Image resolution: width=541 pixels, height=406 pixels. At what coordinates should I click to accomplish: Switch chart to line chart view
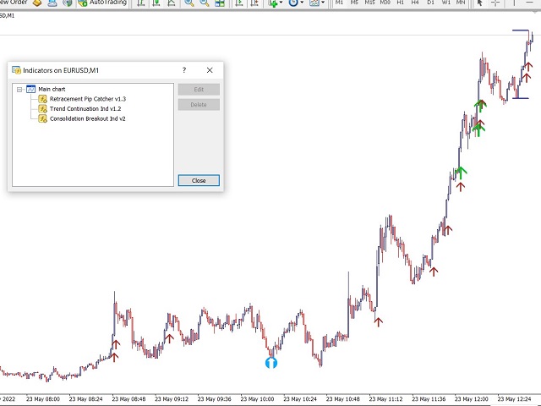pyautogui.click(x=171, y=3)
